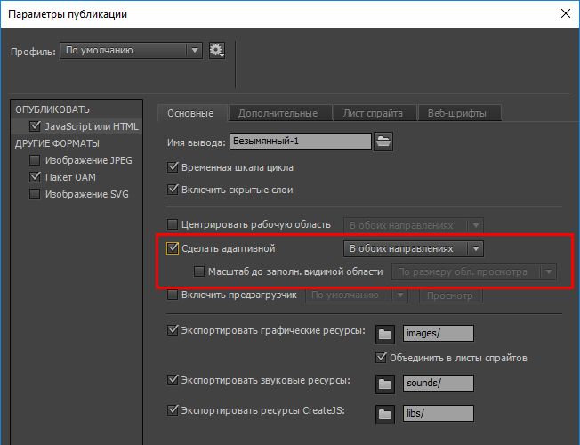Choose CreateJS libs folder icon
Image resolution: width=580 pixels, height=445 pixels.
[385, 414]
